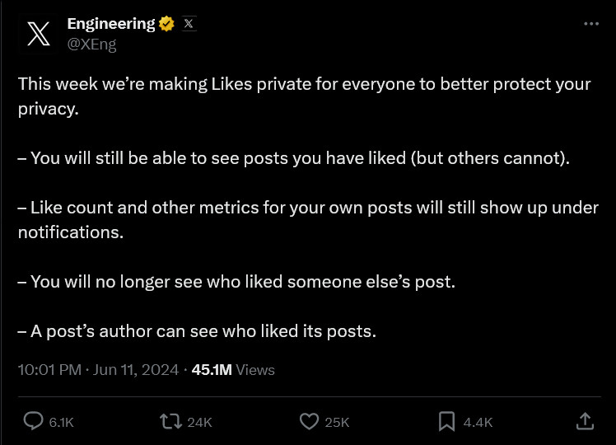Viewport: 616px width, 445px height.
Task: Open the Engineering account name link
Action: click(111, 24)
